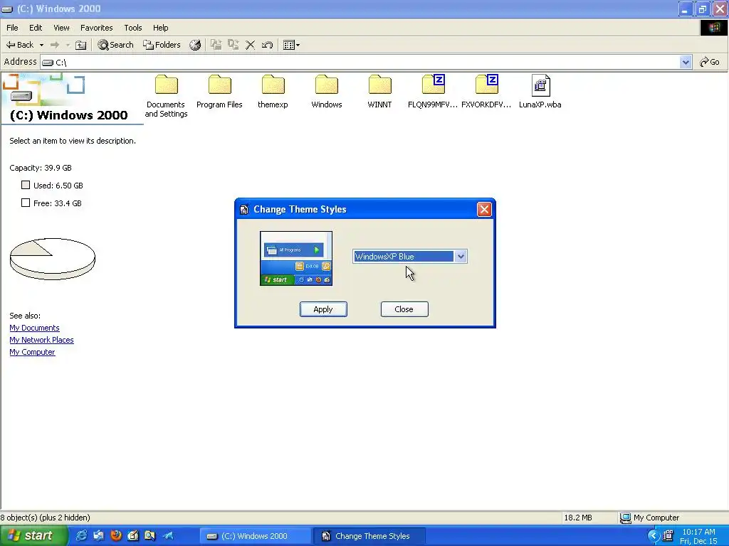Click the Forward arrow icon
The width and height of the screenshot is (729, 546).
pyautogui.click(x=54, y=45)
